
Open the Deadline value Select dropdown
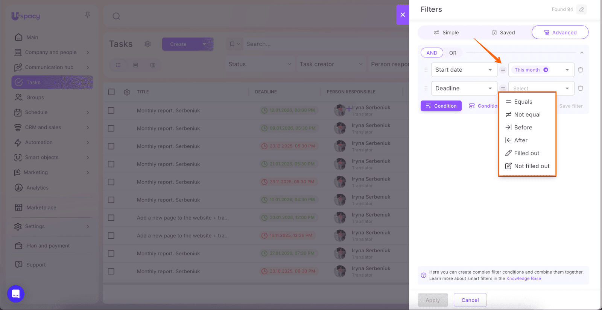pos(541,89)
